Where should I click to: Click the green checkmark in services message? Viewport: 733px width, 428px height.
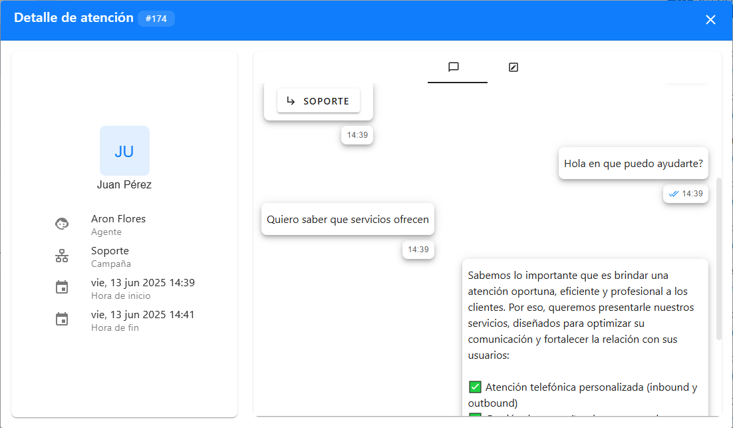click(475, 387)
